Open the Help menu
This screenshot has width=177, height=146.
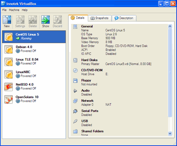[25, 10]
